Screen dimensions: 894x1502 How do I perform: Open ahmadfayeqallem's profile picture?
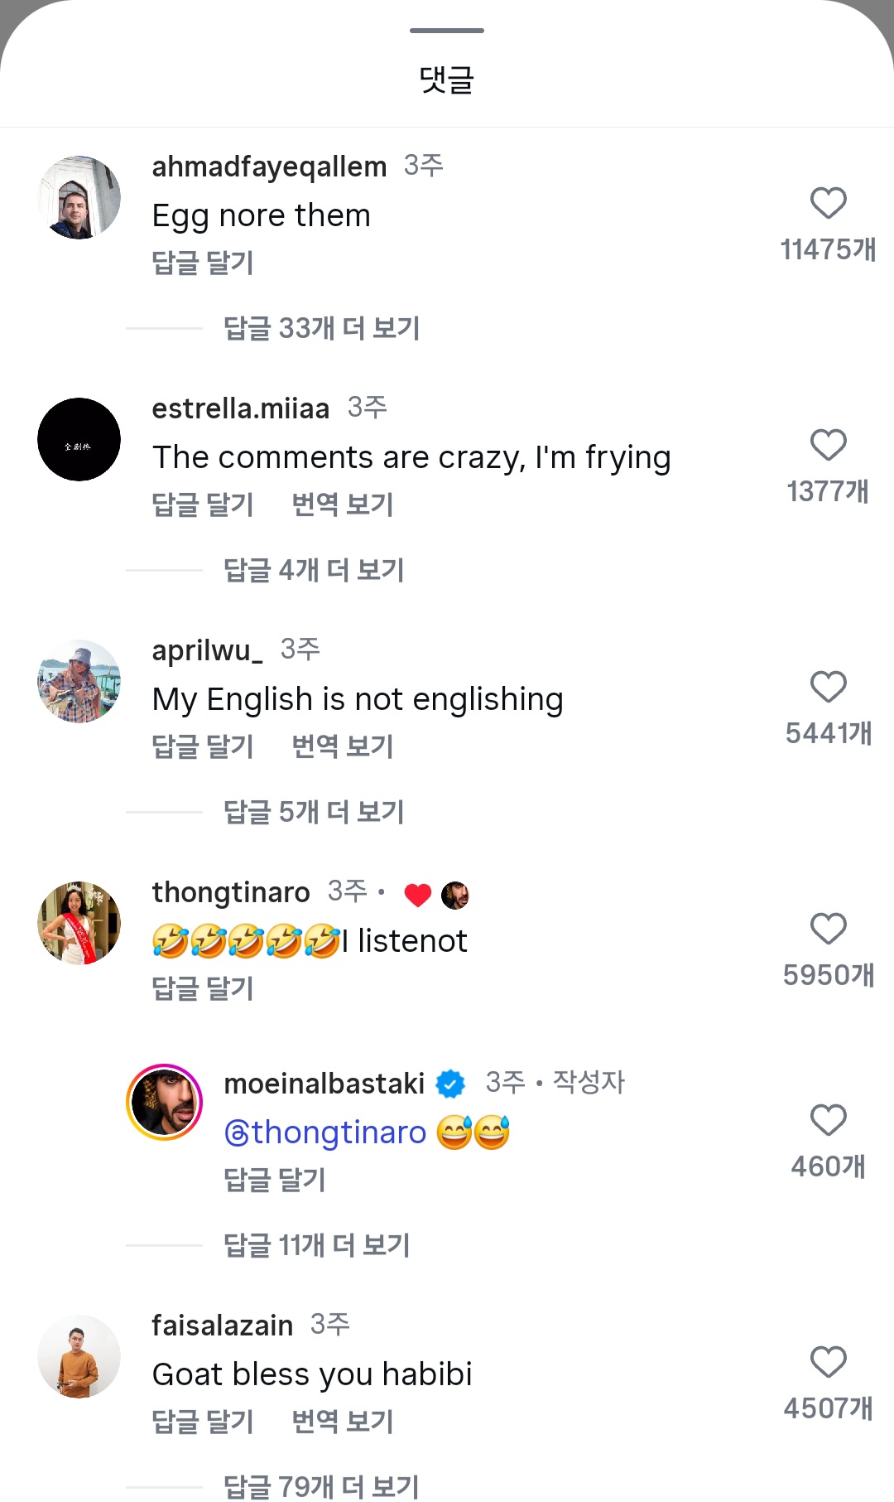[79, 197]
